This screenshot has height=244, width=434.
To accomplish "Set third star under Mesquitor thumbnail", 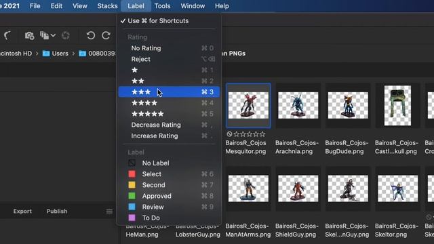I will click(x=250, y=134).
